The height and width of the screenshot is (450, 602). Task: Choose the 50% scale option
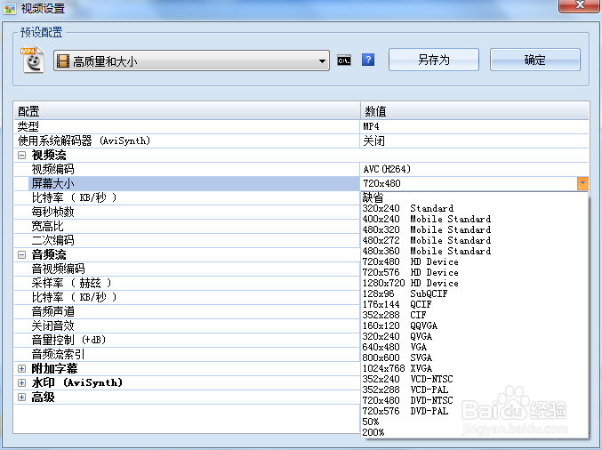point(474,422)
